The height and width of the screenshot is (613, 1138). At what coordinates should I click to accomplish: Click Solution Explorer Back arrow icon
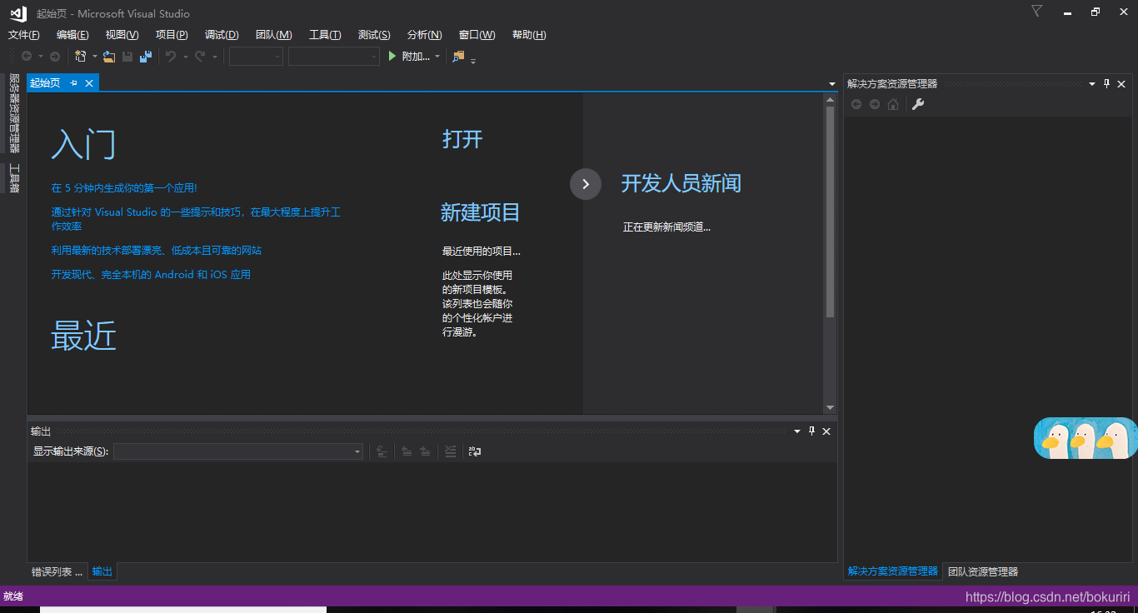pos(856,104)
